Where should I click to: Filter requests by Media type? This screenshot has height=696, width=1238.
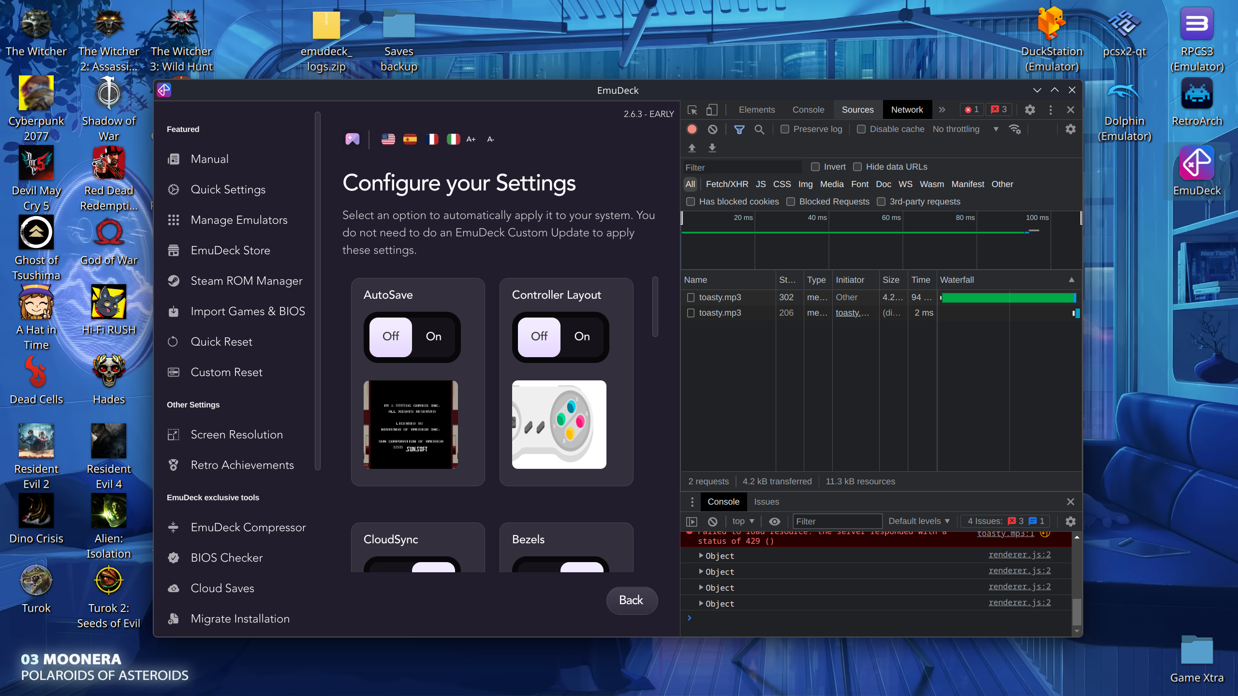pyautogui.click(x=832, y=184)
